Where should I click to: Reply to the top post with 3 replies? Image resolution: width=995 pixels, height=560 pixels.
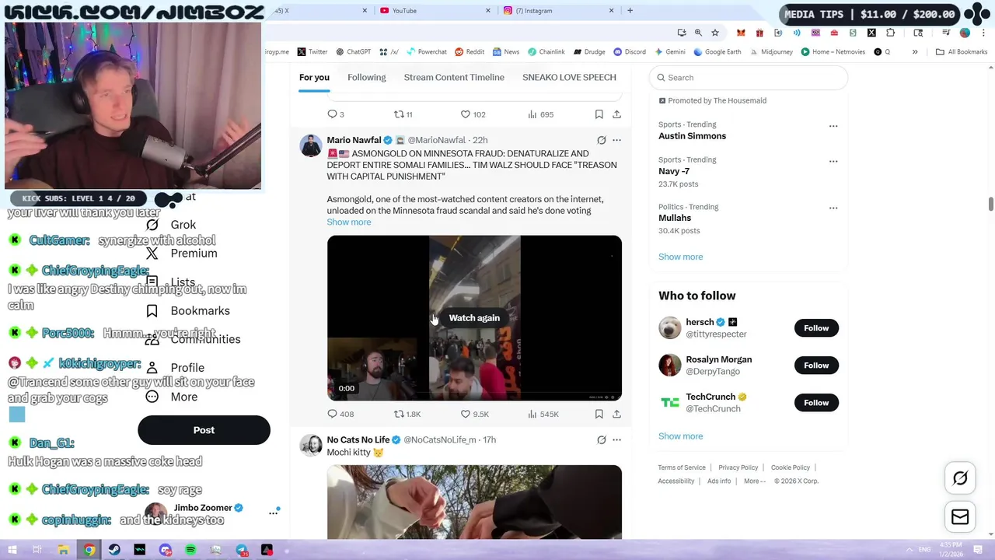[x=336, y=114]
